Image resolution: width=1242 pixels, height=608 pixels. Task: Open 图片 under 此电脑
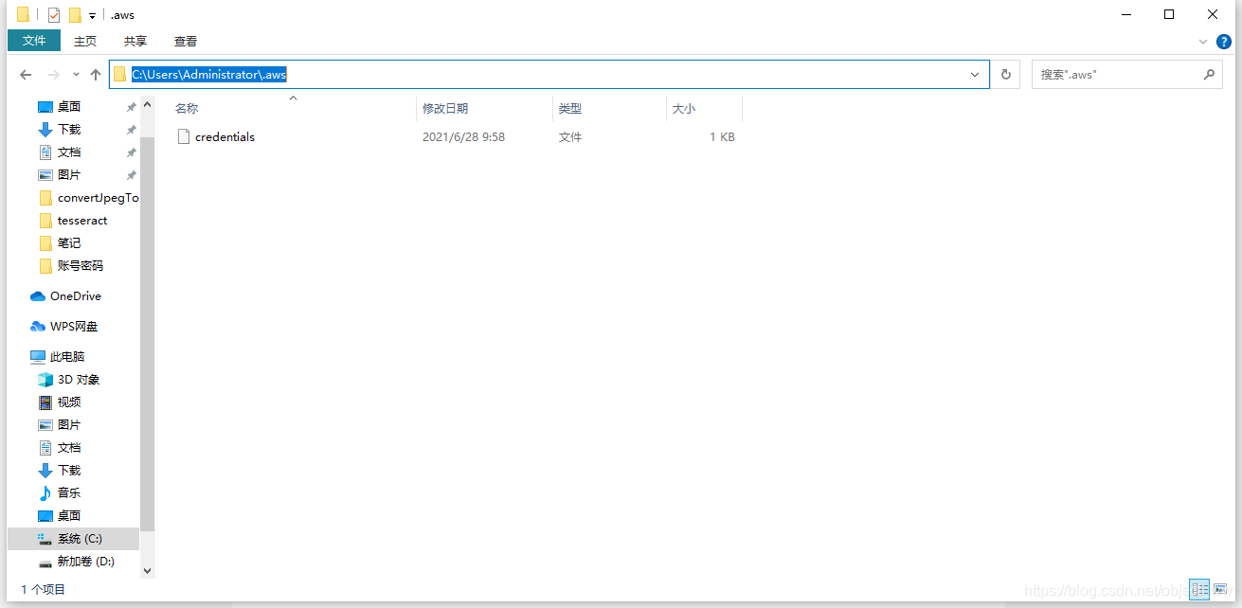coord(69,425)
